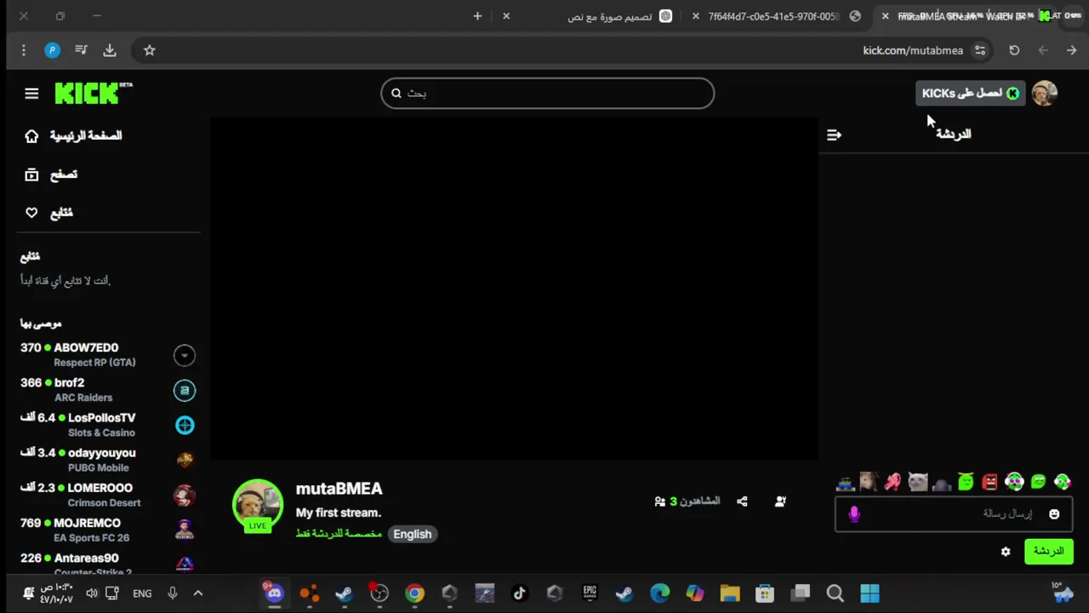Open site settings icon beside the URL

click(980, 50)
